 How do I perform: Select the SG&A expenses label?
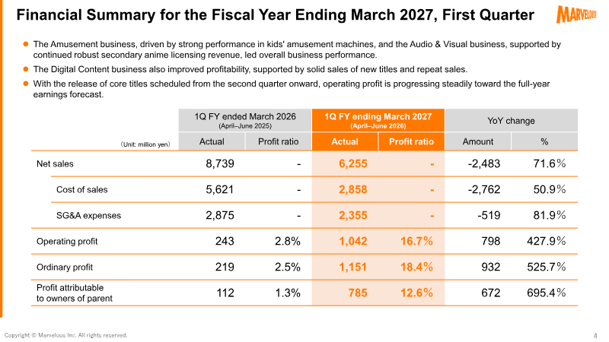click(x=88, y=216)
